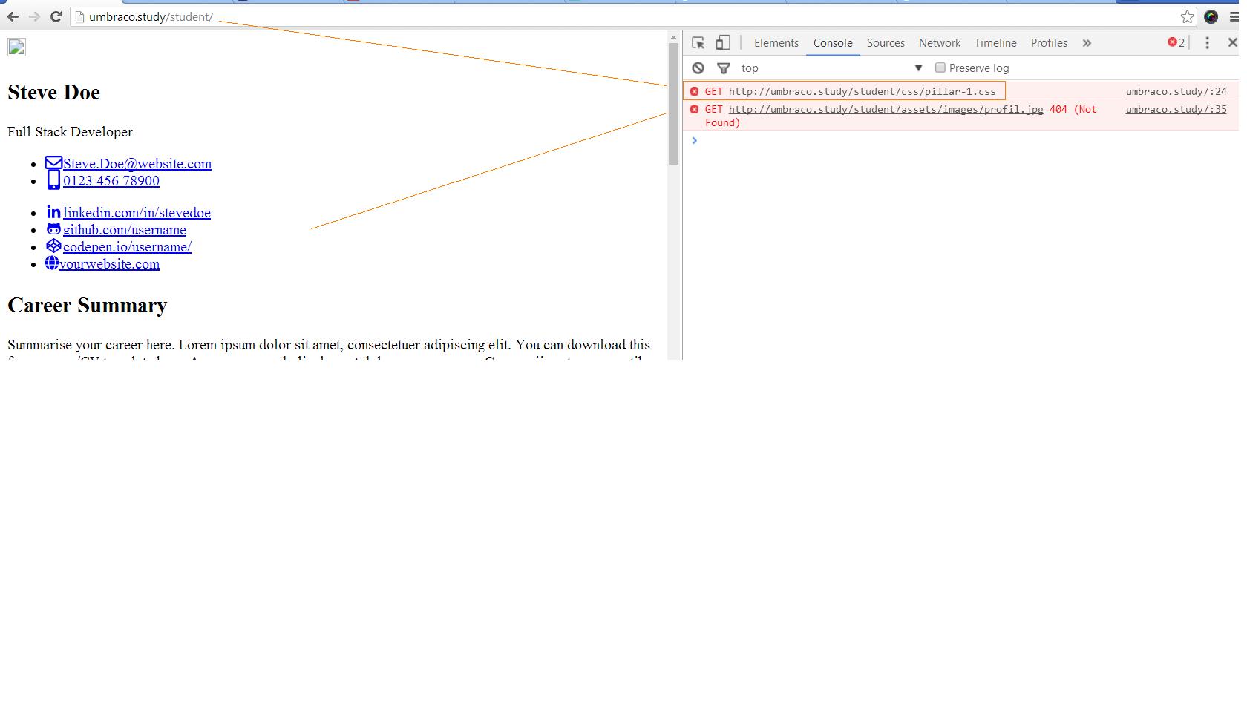Screen dimensions: 1247x701
Task: Bookmark page with star icon
Action: [x=1187, y=16]
